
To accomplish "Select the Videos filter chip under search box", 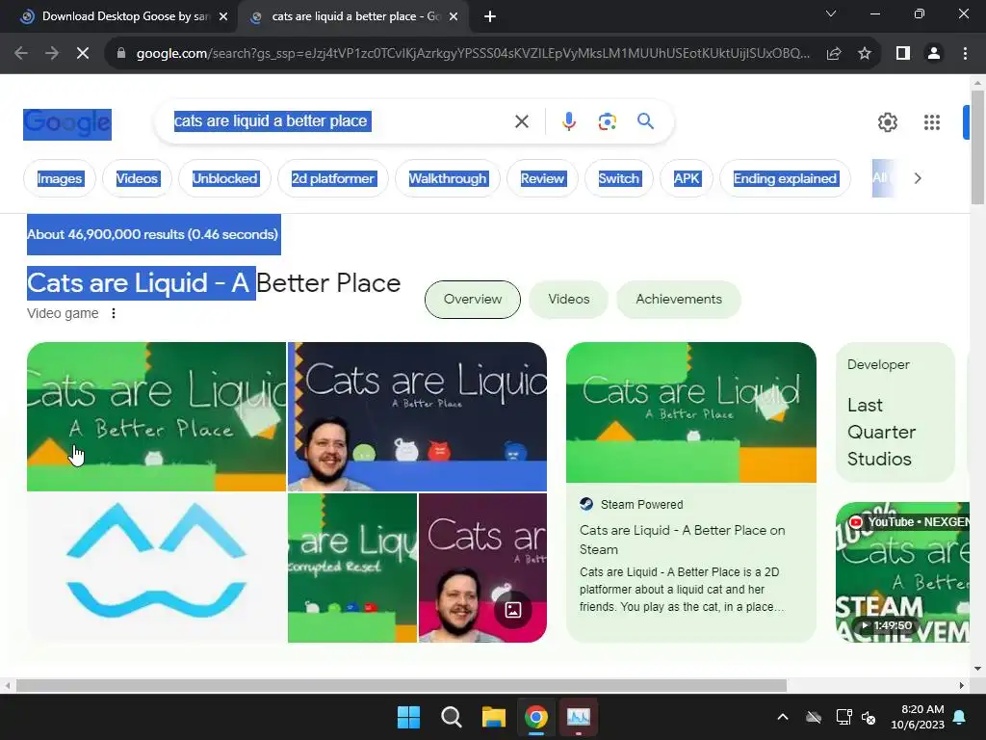I will (137, 178).
